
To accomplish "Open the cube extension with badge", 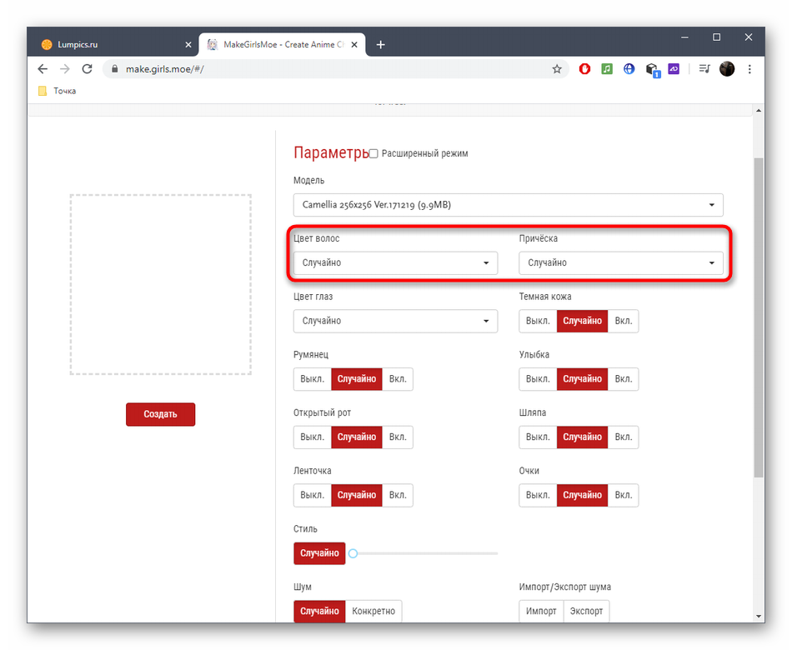I will [652, 69].
